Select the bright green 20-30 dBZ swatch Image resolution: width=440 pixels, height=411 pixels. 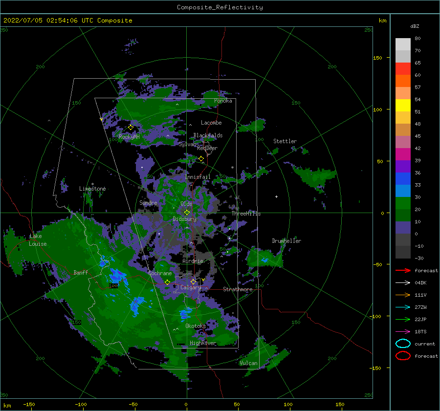pyautogui.click(x=403, y=203)
